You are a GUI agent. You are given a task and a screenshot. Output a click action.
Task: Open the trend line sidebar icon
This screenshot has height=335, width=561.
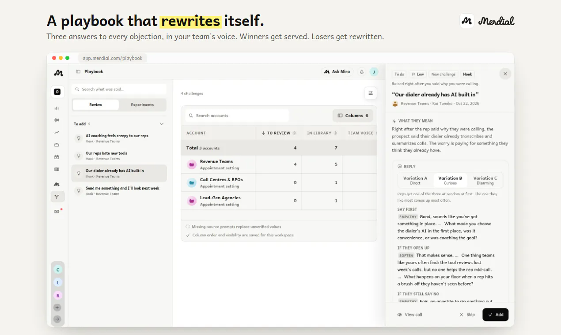[57, 132]
